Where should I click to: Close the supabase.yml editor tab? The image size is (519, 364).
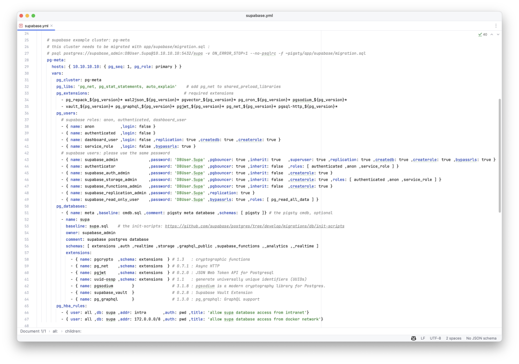coord(51,26)
